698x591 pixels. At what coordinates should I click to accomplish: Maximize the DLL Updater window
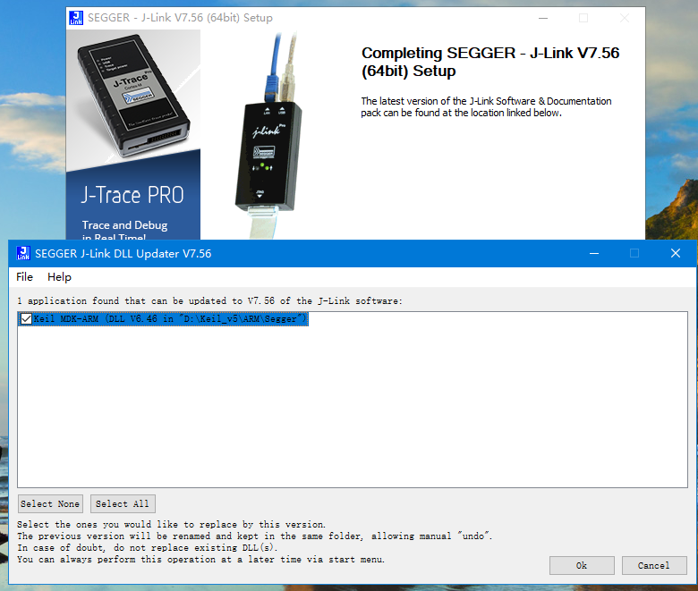coord(634,253)
